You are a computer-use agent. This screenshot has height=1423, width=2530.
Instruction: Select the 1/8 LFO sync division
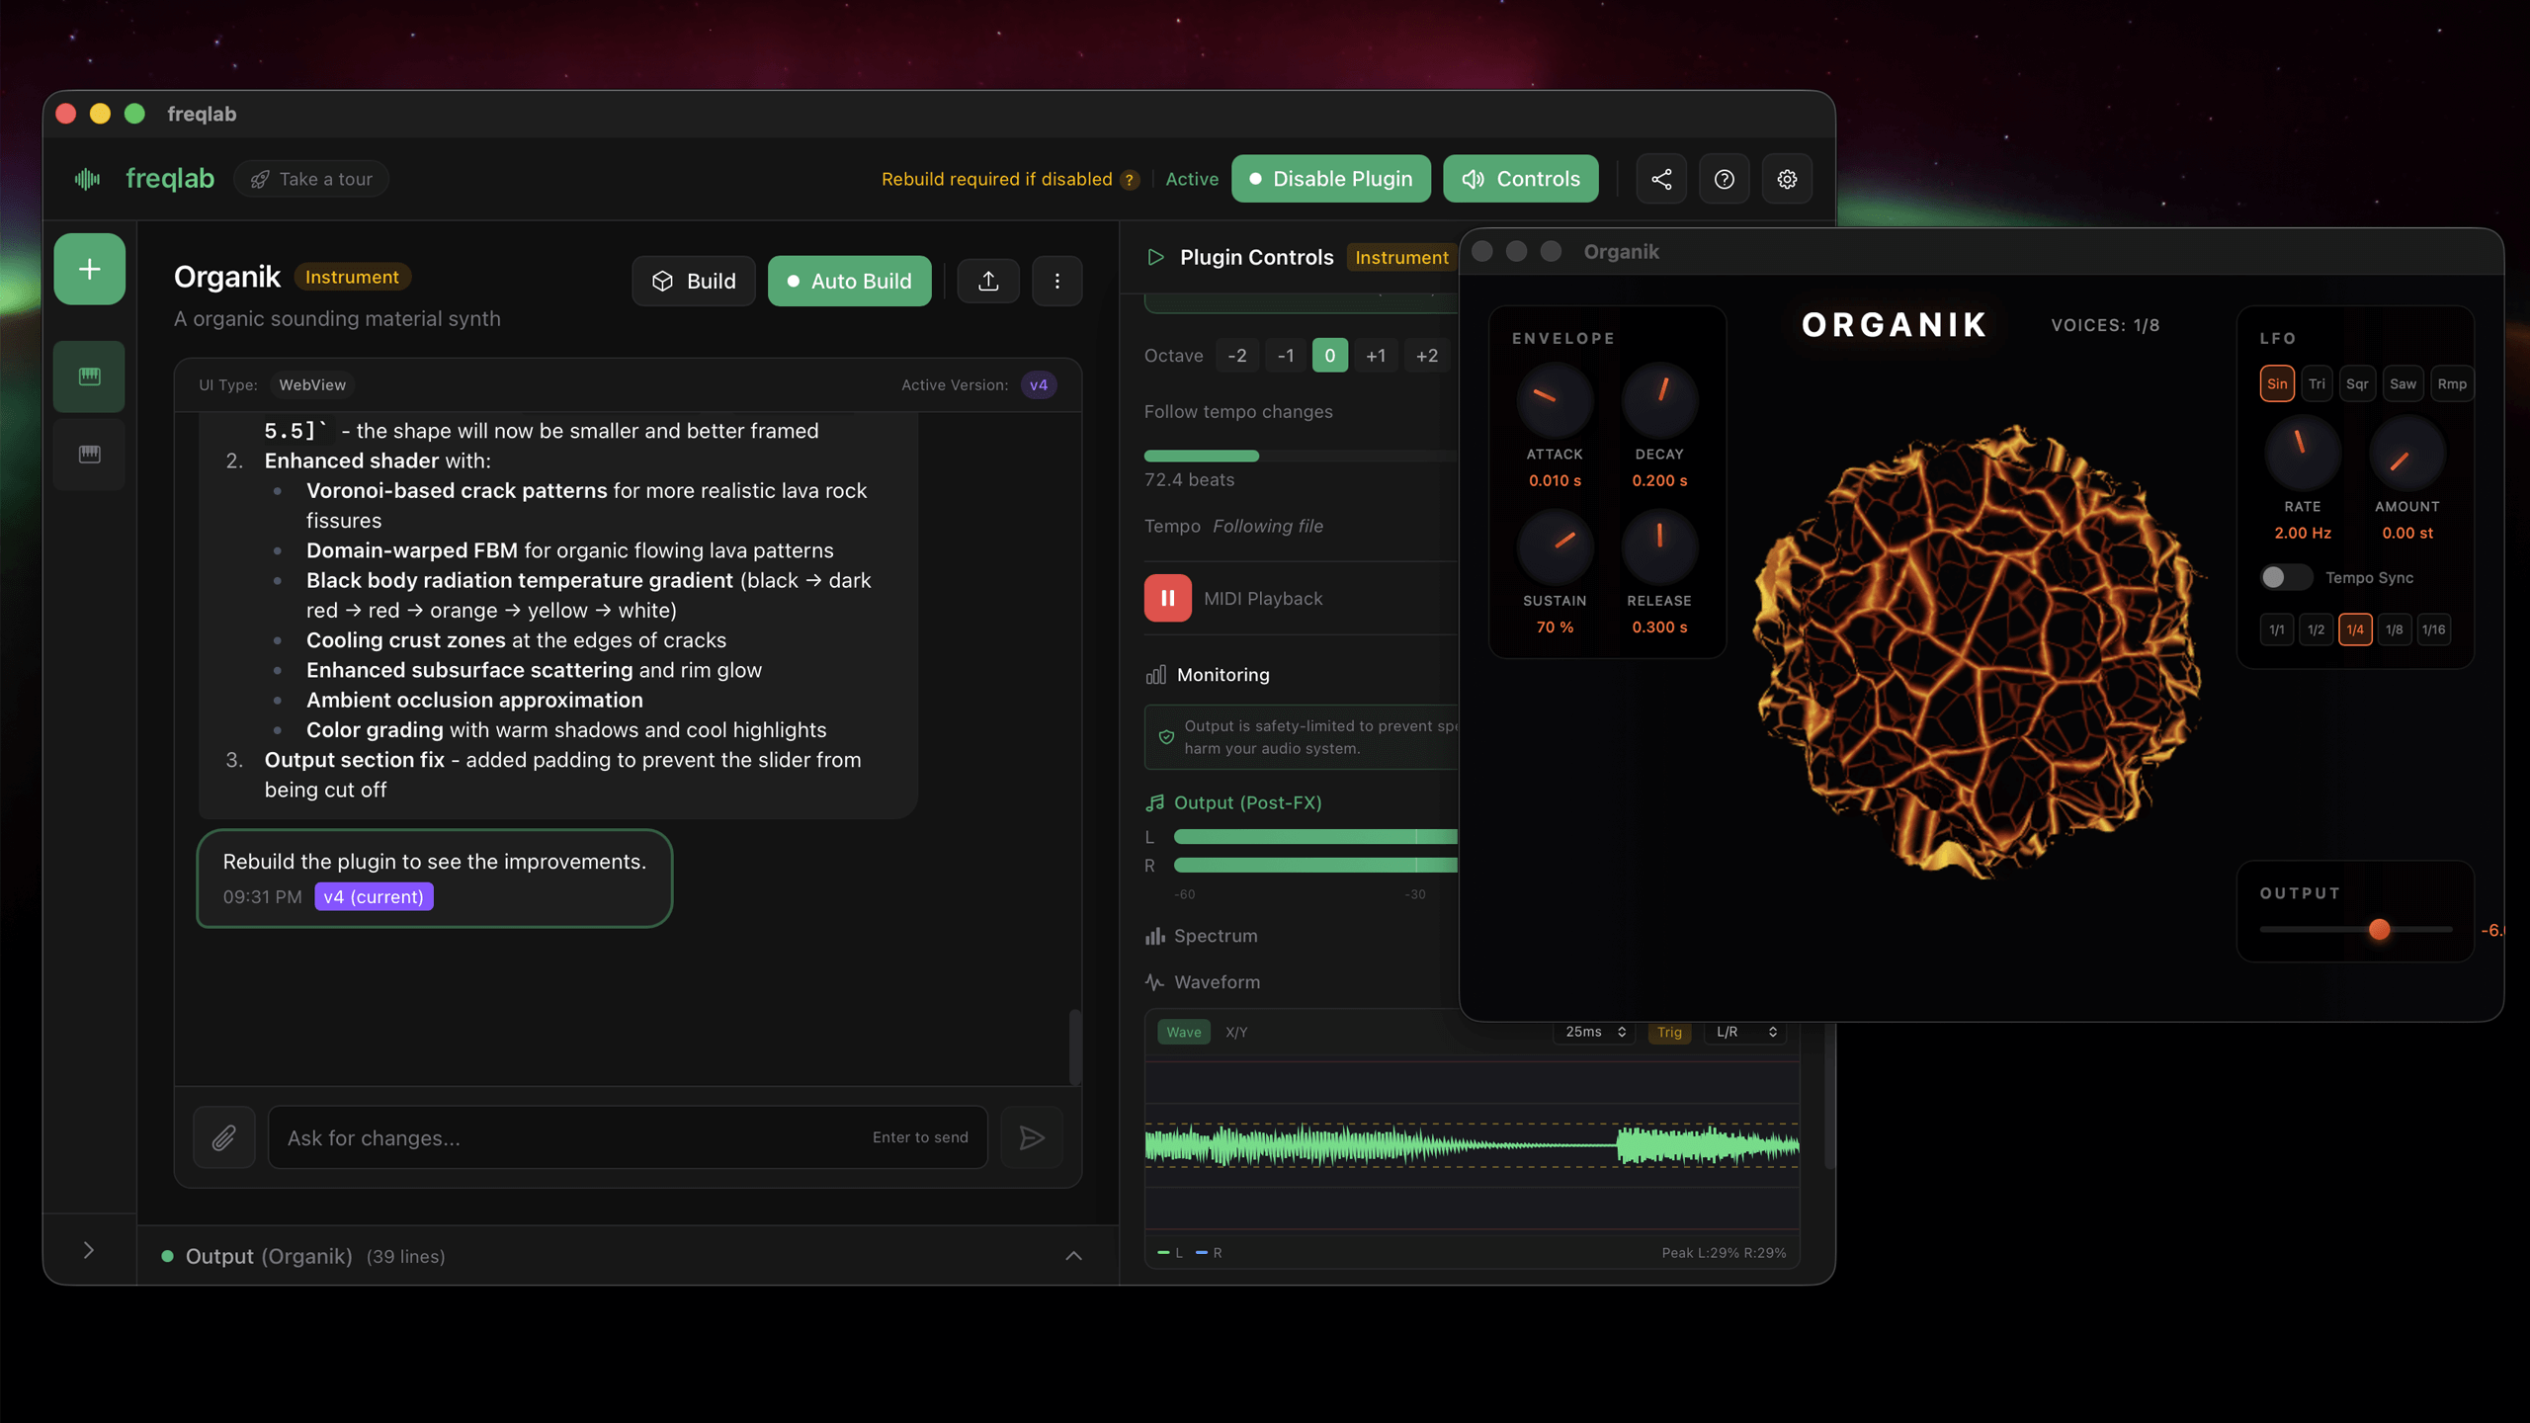(x=2394, y=628)
